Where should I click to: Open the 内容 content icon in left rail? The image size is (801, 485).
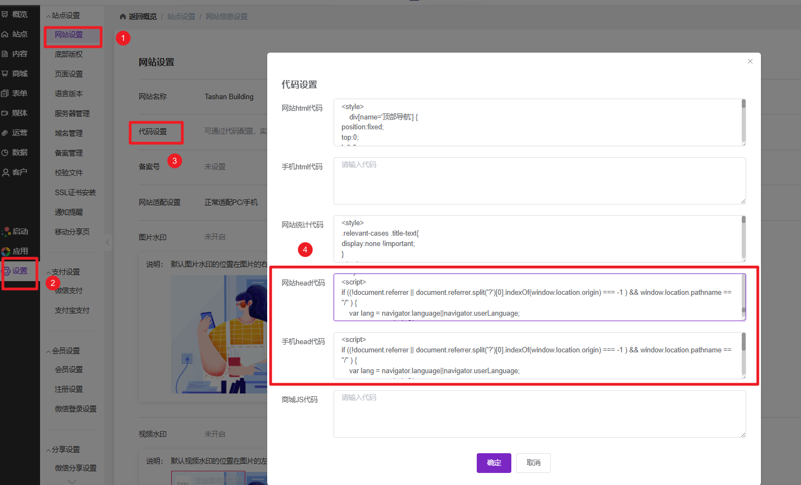5,54
